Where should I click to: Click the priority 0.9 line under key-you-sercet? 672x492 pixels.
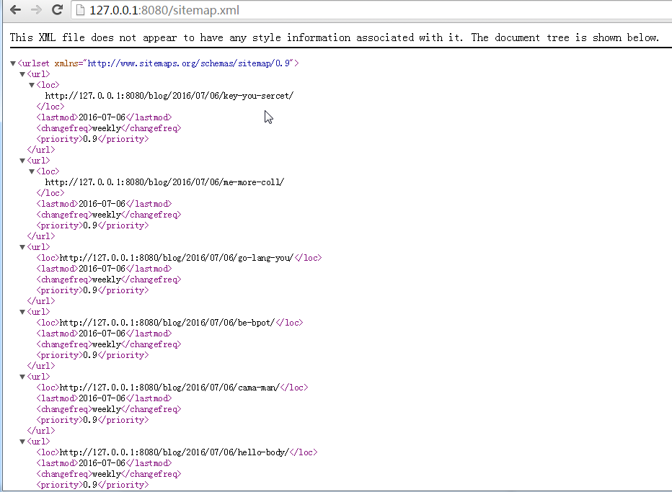92,139
